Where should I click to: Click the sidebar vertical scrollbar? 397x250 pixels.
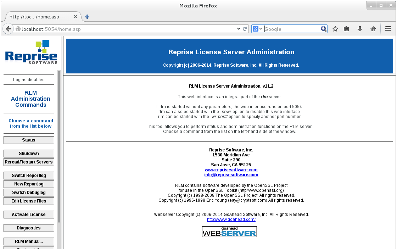pyautogui.click(x=59, y=147)
